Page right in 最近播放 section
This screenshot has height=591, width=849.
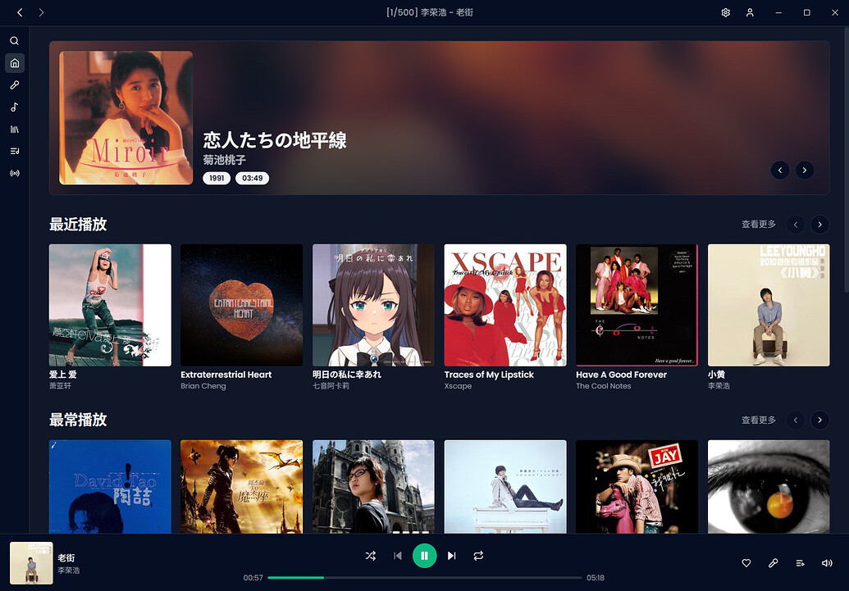(819, 224)
